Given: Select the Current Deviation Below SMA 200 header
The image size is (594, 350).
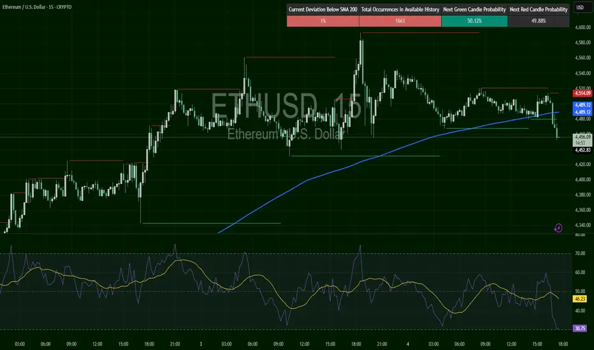Looking at the screenshot, I should point(322,10).
